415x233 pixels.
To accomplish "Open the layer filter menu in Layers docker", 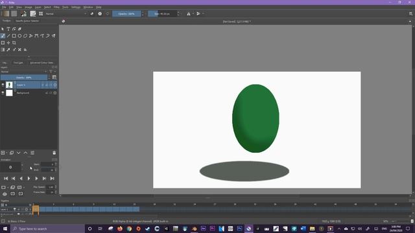I will tap(51, 71).
